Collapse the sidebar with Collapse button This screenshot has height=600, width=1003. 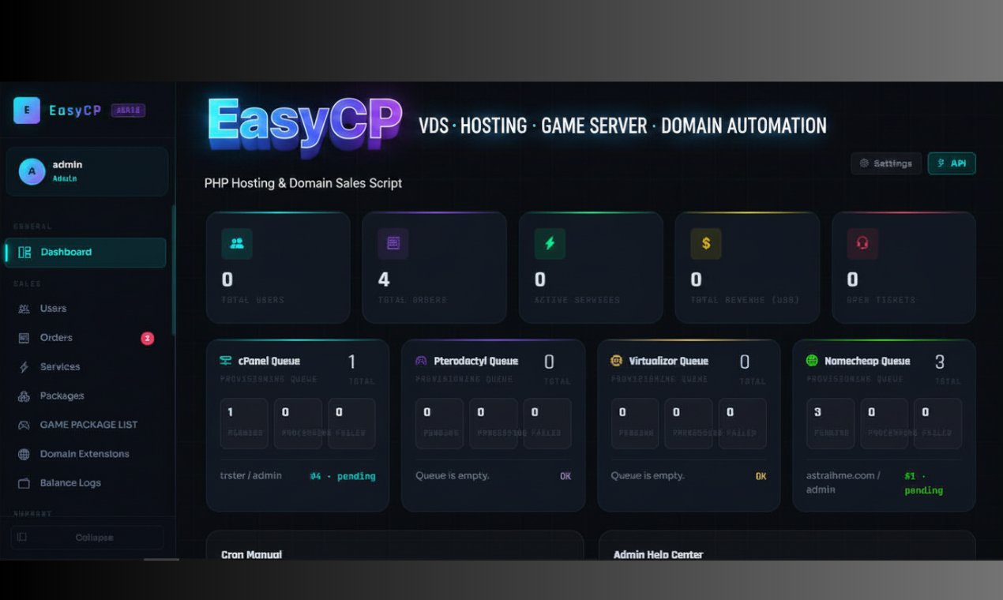point(87,538)
